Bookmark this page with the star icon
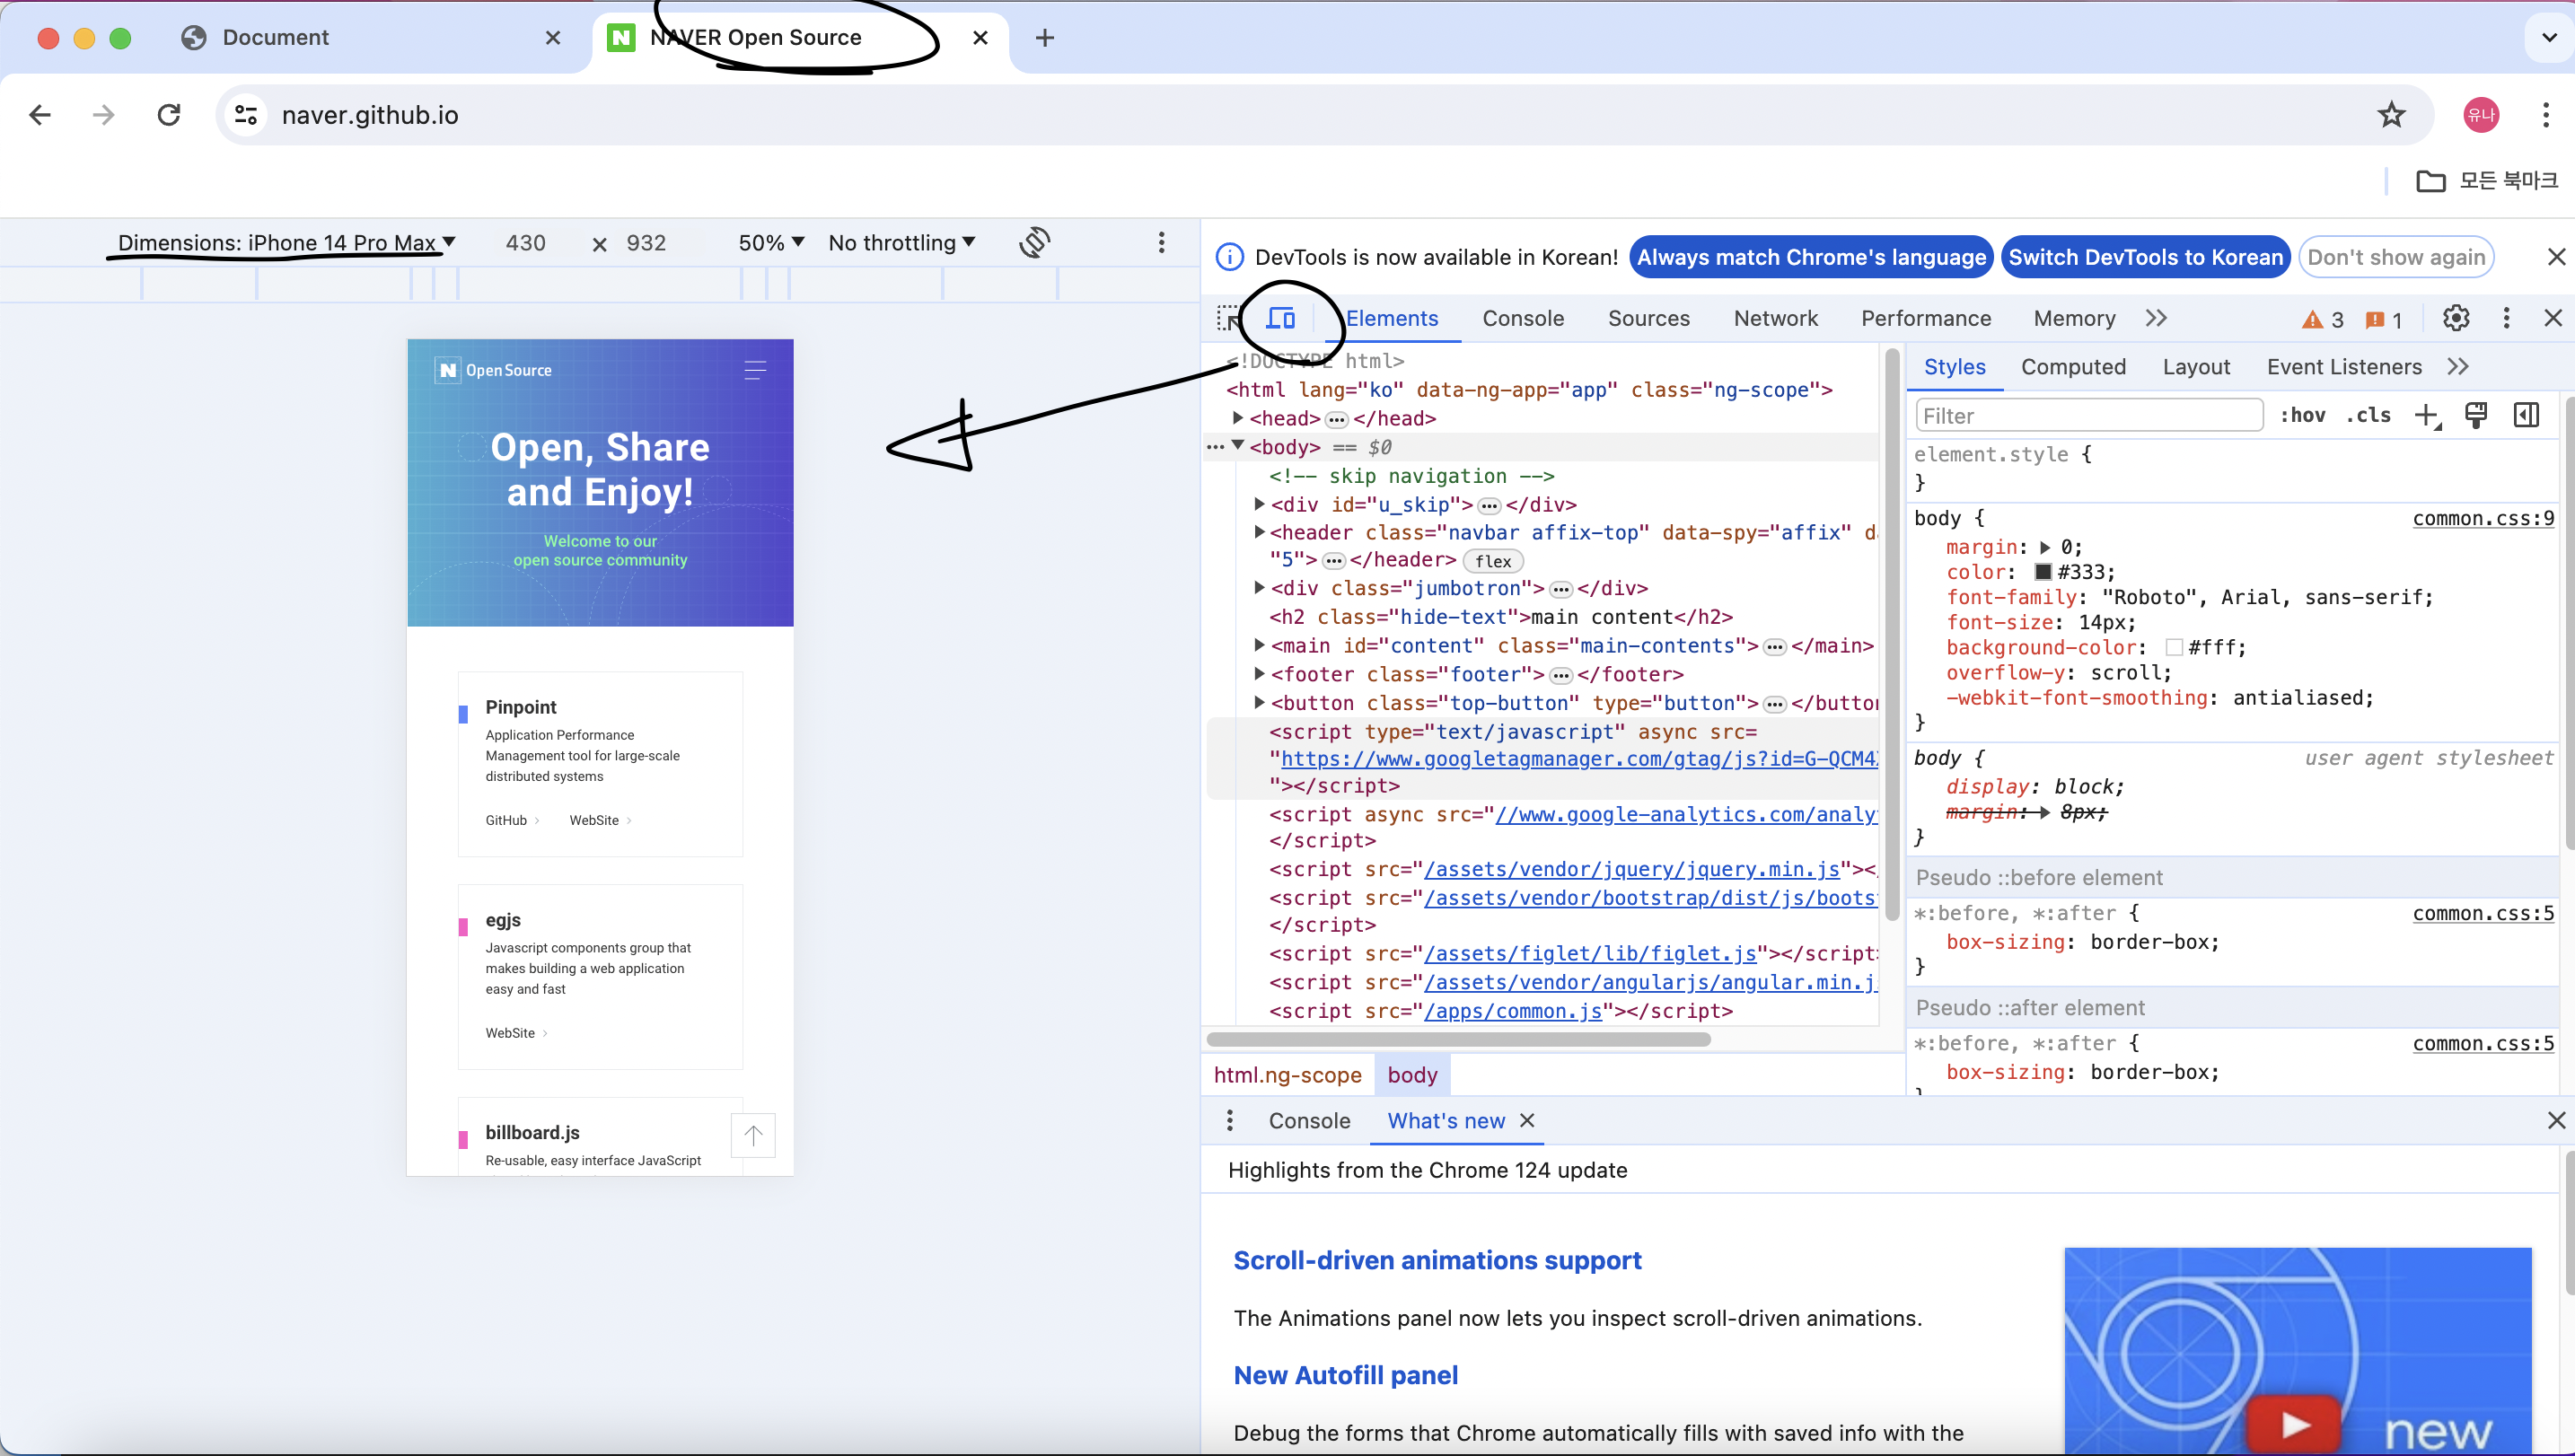Image resolution: width=2575 pixels, height=1456 pixels. (2391, 115)
